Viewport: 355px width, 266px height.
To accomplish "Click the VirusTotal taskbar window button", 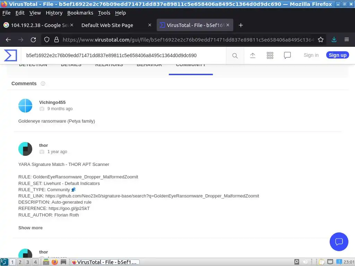I will click(x=105, y=262).
